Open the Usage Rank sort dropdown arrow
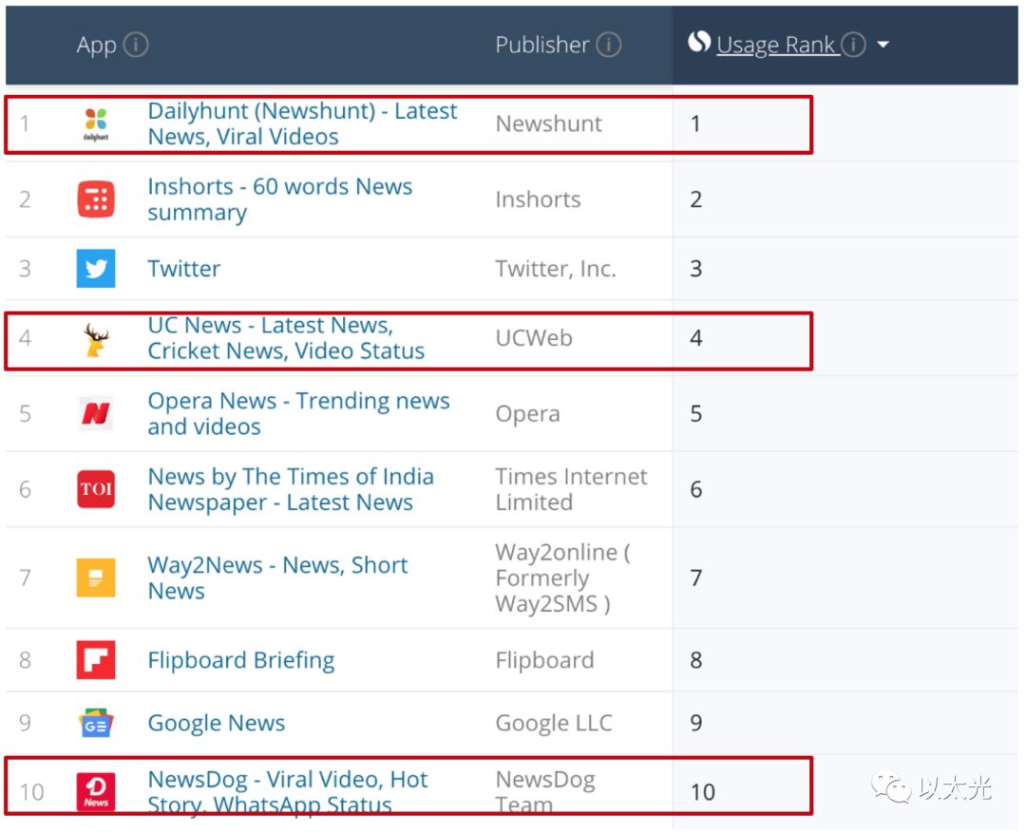 [x=883, y=46]
